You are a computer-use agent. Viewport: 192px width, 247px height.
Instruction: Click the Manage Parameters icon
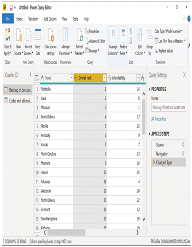(66, 34)
